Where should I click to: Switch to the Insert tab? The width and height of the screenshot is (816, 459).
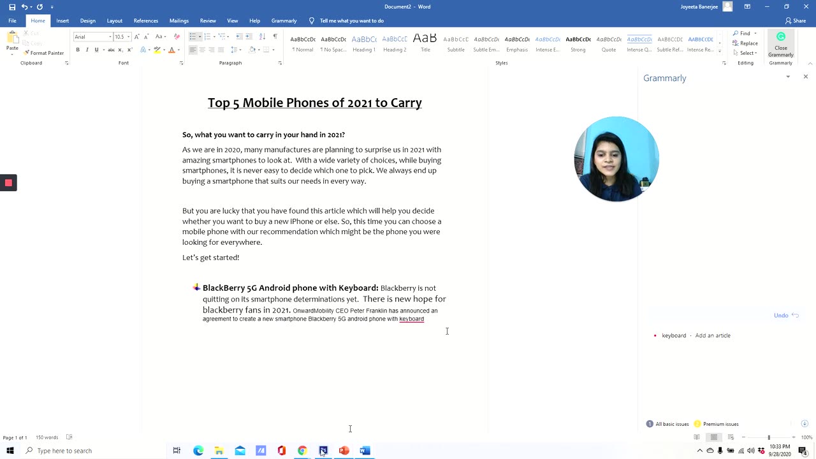[x=62, y=20]
